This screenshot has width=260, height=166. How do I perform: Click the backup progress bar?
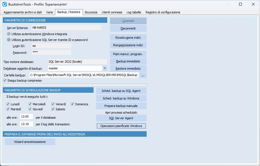[75, 85]
